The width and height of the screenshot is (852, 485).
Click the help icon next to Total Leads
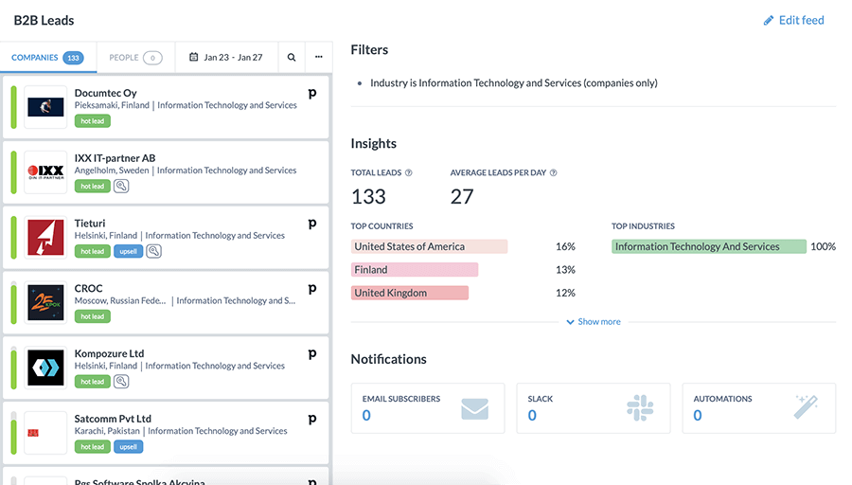[x=409, y=173]
